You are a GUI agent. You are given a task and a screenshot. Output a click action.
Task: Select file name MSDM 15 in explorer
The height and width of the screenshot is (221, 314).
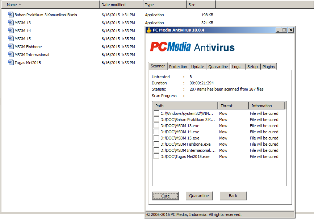pyautogui.click(x=22, y=39)
